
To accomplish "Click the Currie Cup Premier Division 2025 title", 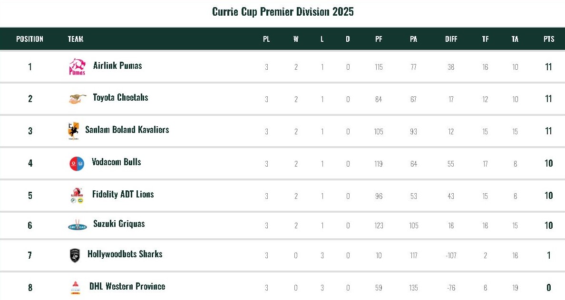I will pyautogui.click(x=282, y=12).
